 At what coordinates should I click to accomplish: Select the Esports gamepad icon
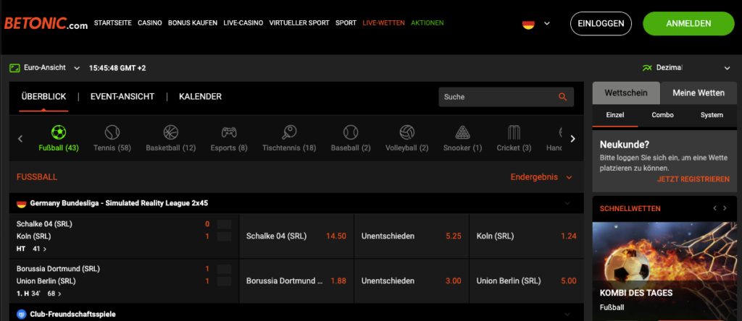(229, 132)
